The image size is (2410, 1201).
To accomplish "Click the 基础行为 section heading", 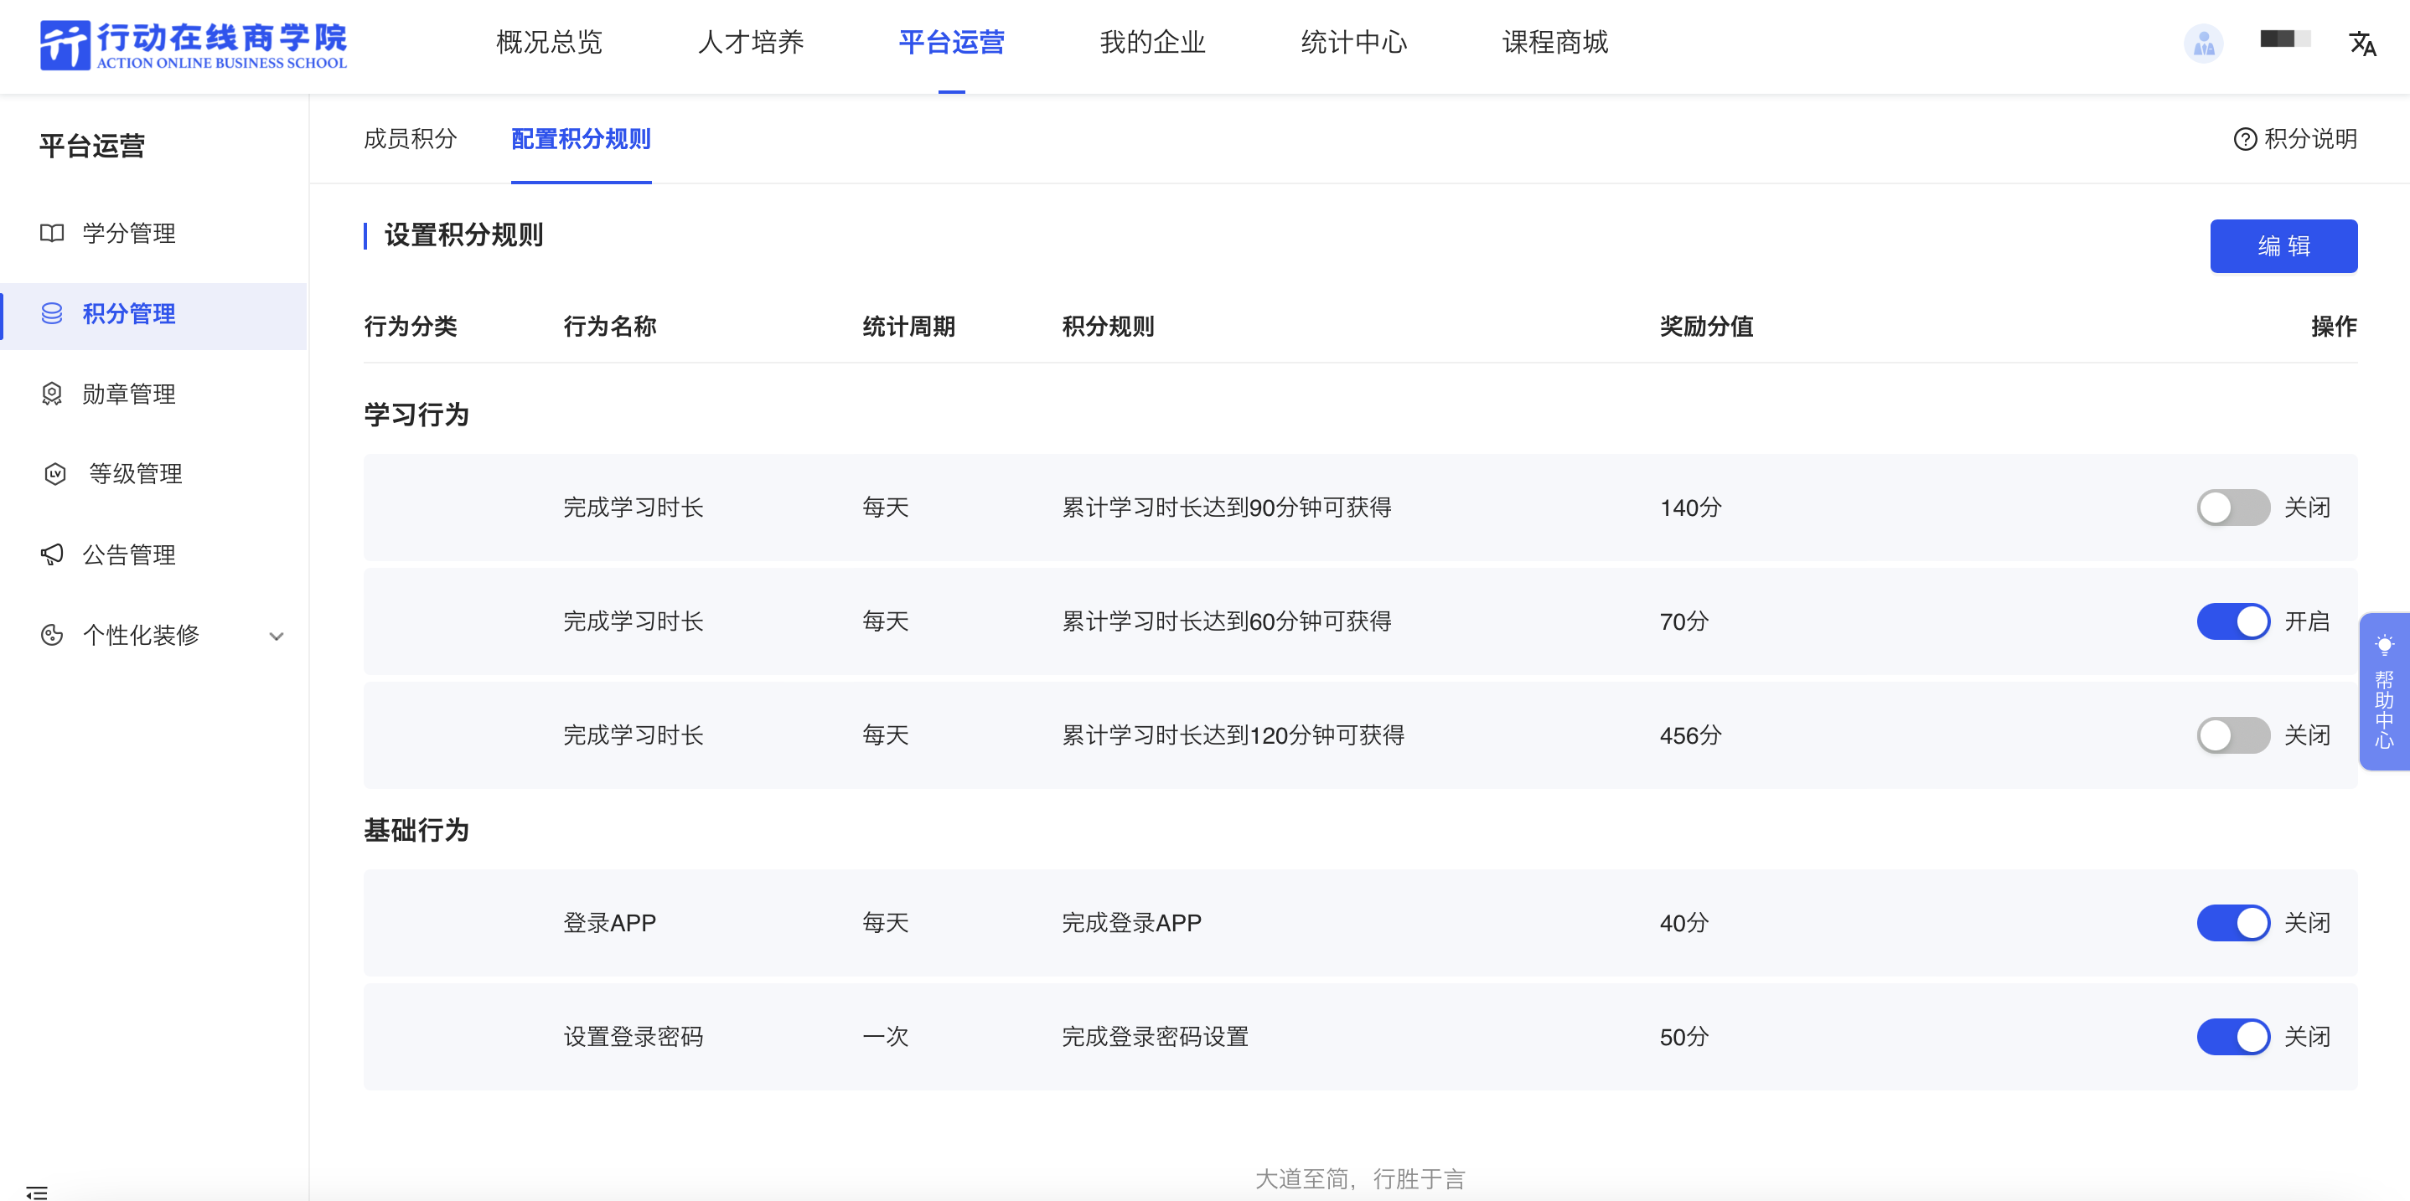I will click(x=416, y=830).
